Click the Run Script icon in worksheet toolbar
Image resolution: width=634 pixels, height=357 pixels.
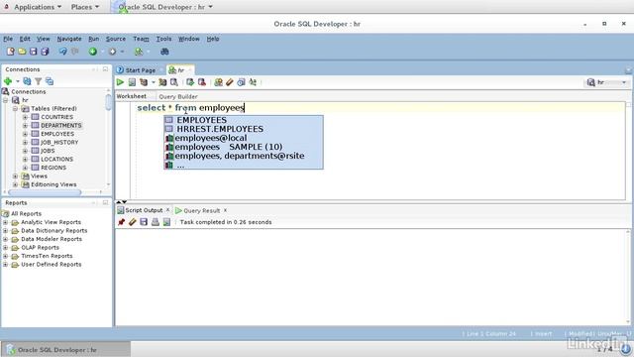(132, 82)
